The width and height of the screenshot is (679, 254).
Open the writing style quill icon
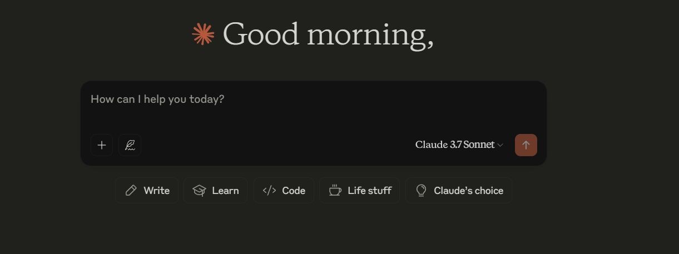[130, 145]
